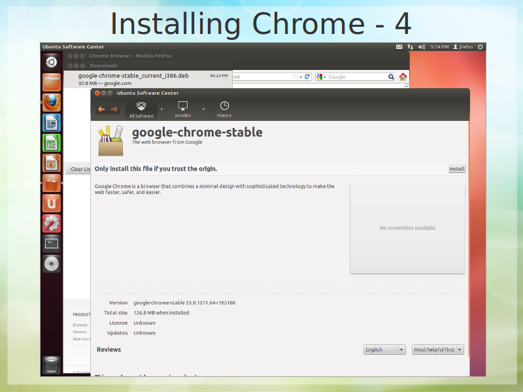This screenshot has width=523, height=392.
Task: Click the google-chrome-stable package icon
Action: 110,140
